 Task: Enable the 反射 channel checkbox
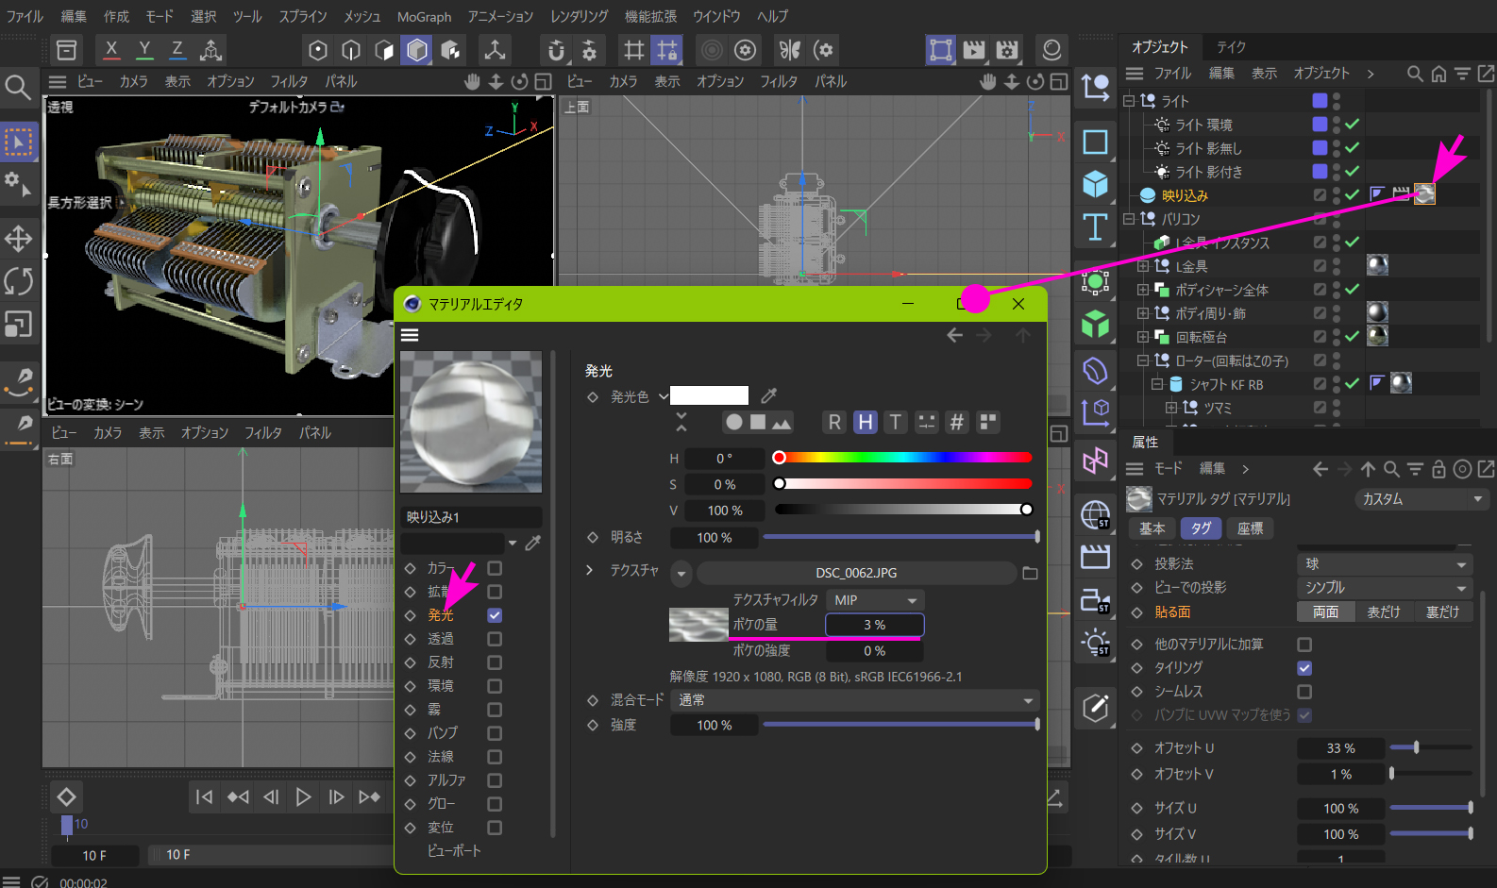tap(495, 662)
